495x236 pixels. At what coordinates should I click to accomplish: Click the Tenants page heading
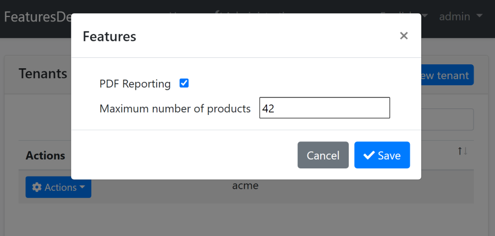coord(43,74)
